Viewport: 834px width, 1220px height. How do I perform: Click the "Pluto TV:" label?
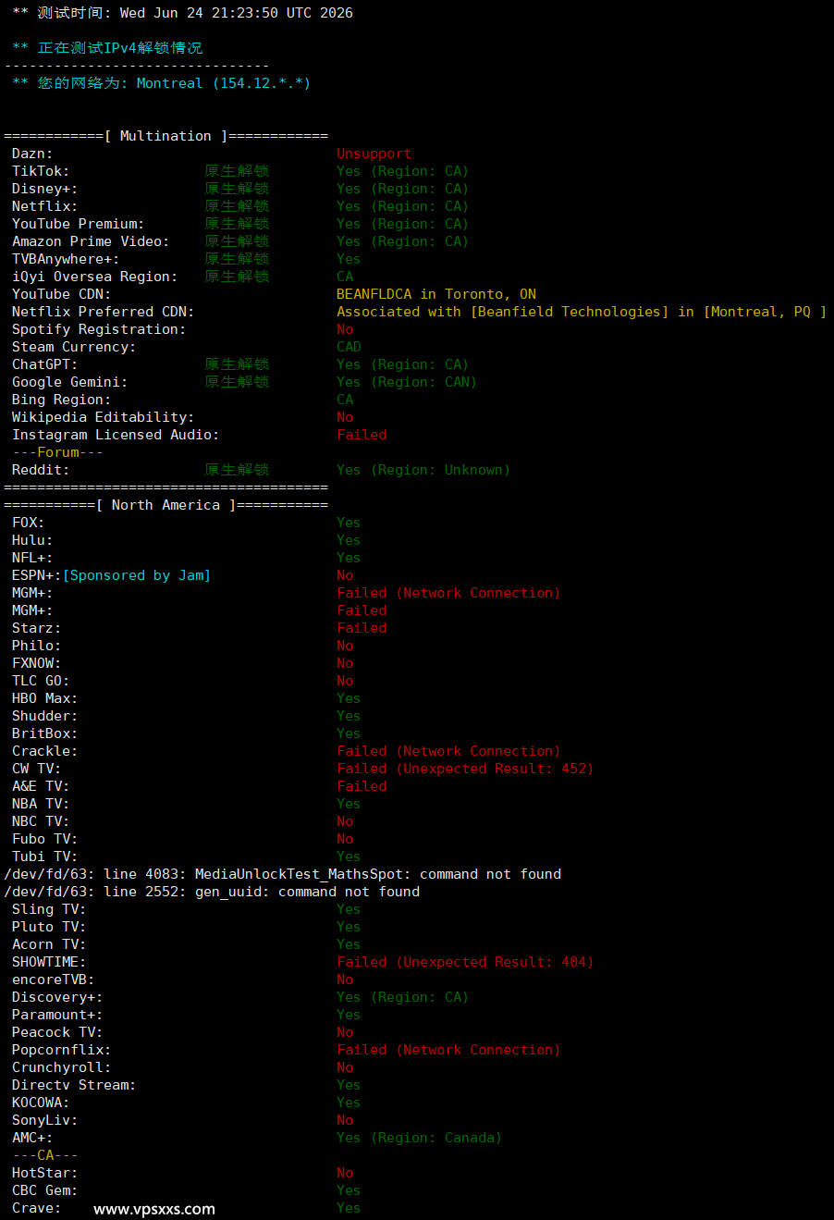[x=49, y=927]
